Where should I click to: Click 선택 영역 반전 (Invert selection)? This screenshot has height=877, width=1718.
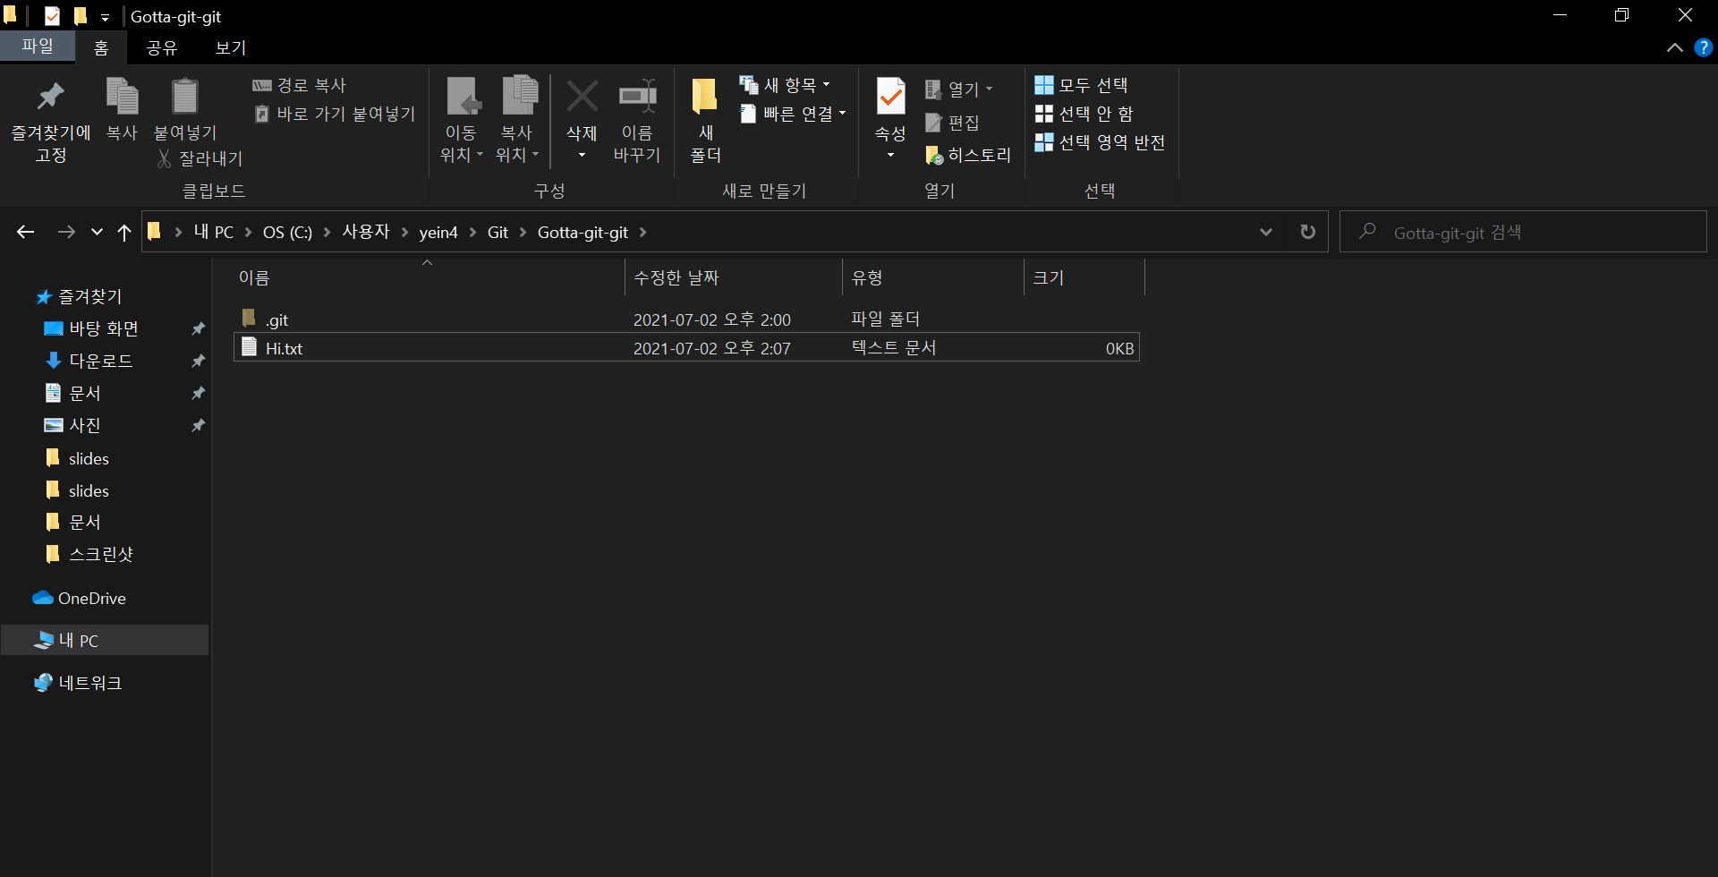(x=1101, y=142)
